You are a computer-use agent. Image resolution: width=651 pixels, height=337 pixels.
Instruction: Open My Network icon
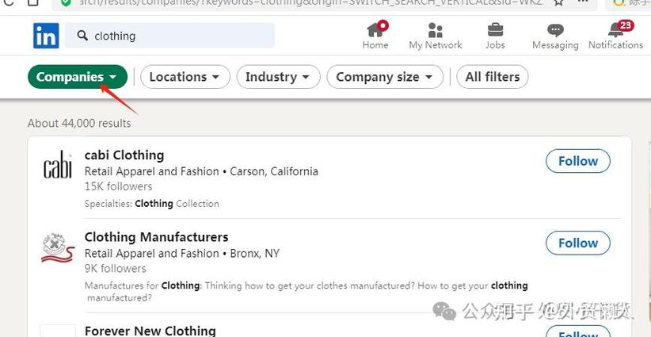click(435, 30)
